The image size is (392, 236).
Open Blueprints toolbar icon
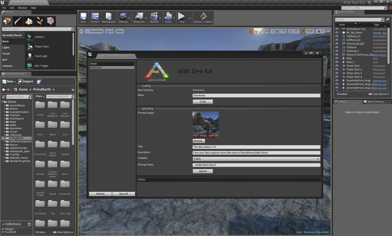click(139, 18)
